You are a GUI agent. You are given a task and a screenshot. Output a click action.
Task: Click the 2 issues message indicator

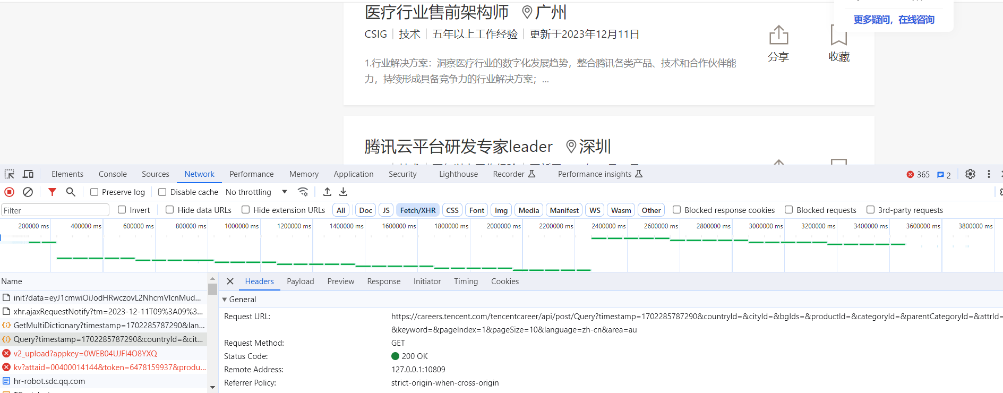point(944,175)
